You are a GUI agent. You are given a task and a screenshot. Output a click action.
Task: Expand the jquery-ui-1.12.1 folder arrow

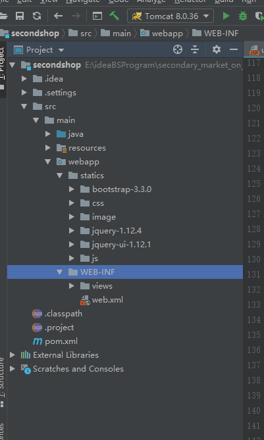[x=72, y=245]
